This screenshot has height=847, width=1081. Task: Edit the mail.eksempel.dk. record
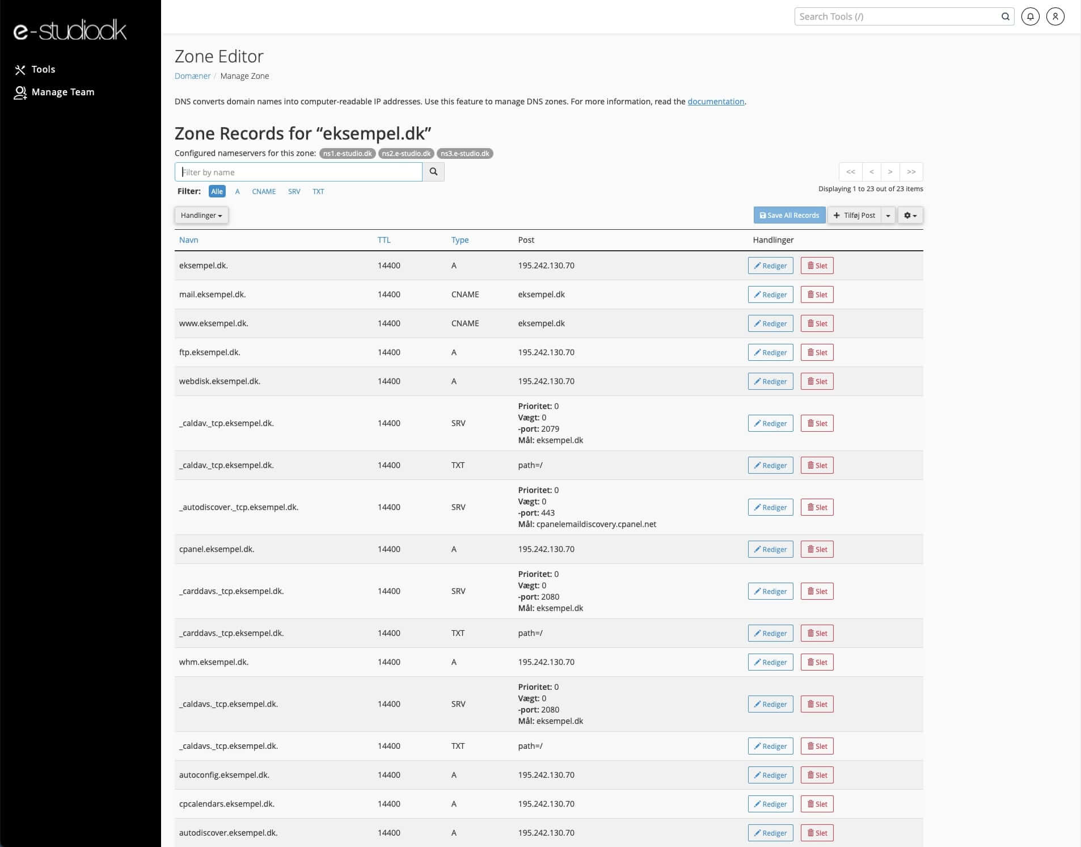point(770,294)
